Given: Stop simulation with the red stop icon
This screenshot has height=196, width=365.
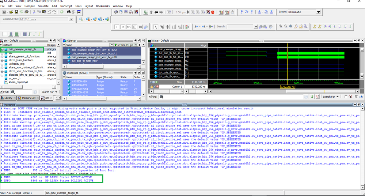Looking at the screenshot, I should (x=212, y=12).
